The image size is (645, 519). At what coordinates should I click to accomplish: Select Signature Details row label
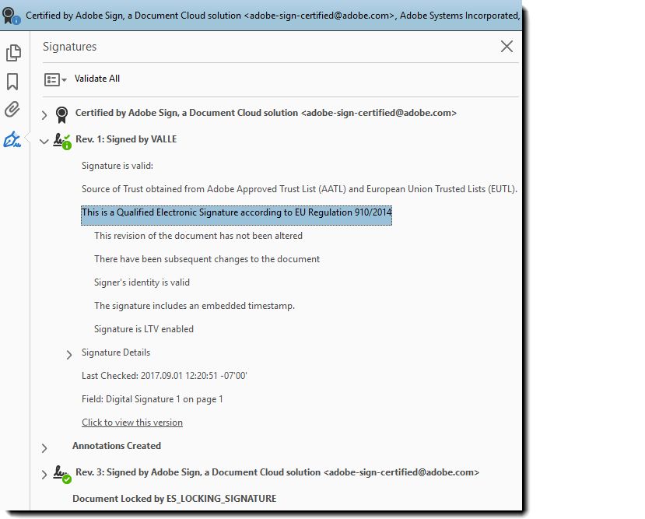(116, 352)
